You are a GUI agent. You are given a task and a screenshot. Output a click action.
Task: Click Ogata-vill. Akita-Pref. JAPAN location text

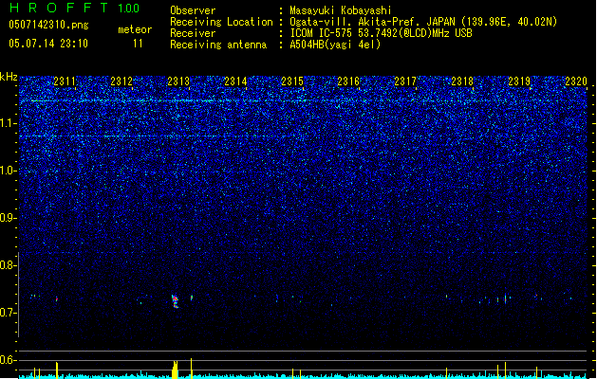coord(423,22)
